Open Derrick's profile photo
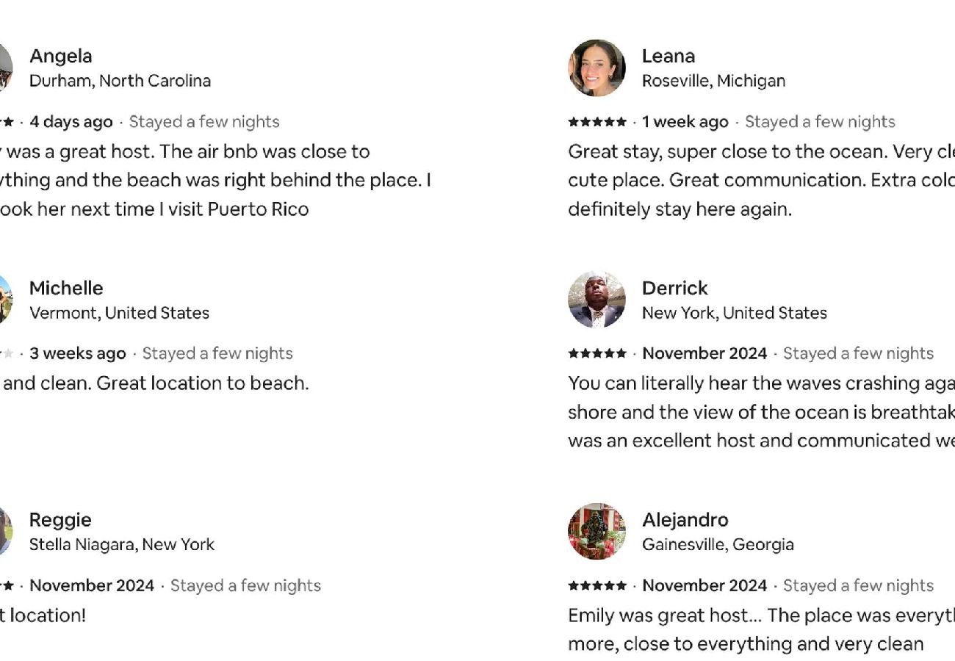Image resolution: width=955 pixels, height=661 pixels. (597, 300)
